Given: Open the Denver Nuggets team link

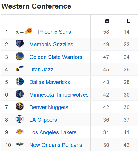Looking at the screenshot, I should click(x=49, y=107).
